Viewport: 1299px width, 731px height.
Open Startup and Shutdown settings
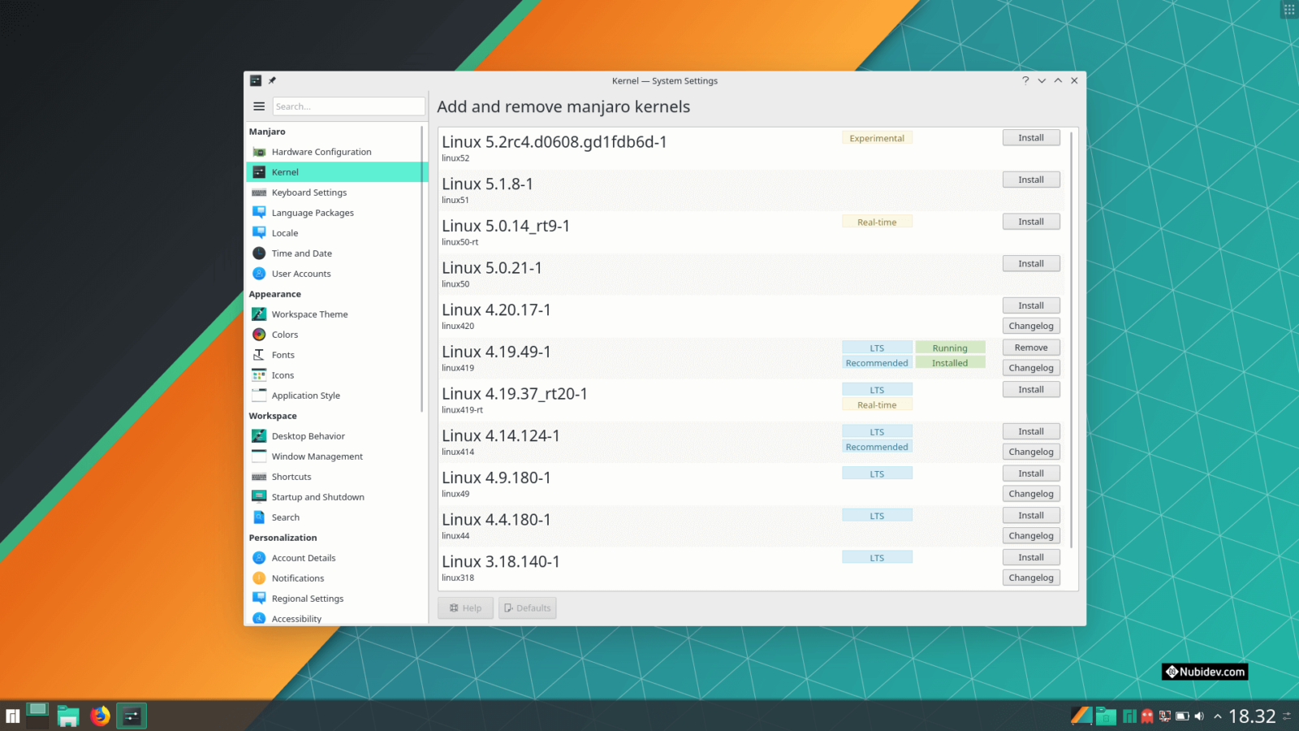[317, 496]
